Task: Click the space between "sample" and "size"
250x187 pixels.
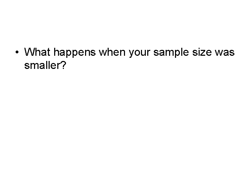Action: pyautogui.click(x=191, y=53)
